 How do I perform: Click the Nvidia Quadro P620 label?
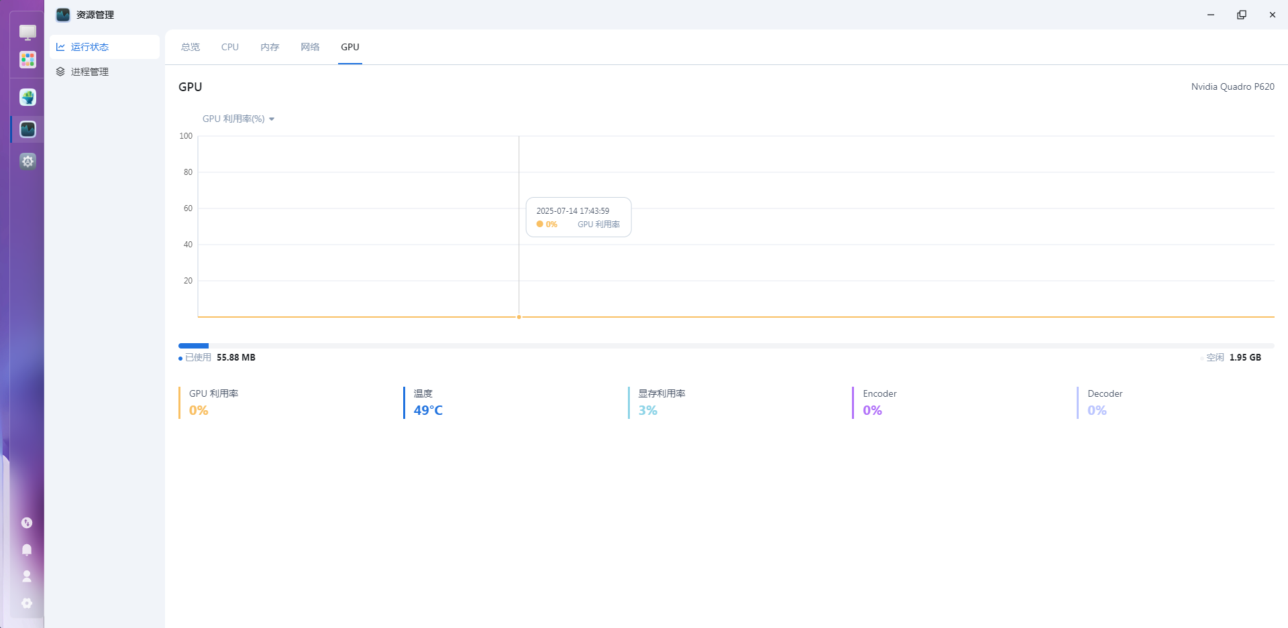click(1233, 86)
